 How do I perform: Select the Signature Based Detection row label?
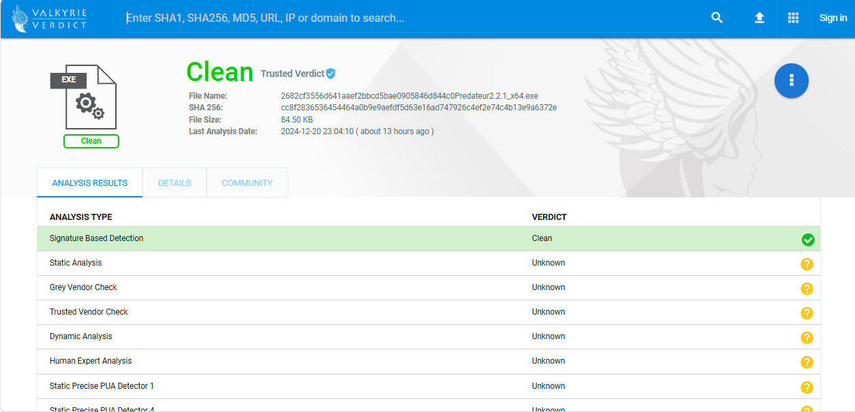(97, 238)
